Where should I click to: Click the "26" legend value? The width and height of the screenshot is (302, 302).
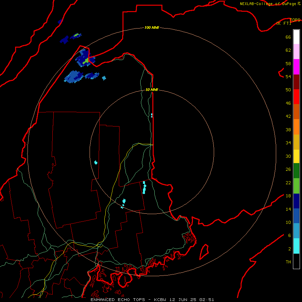tap(288, 169)
